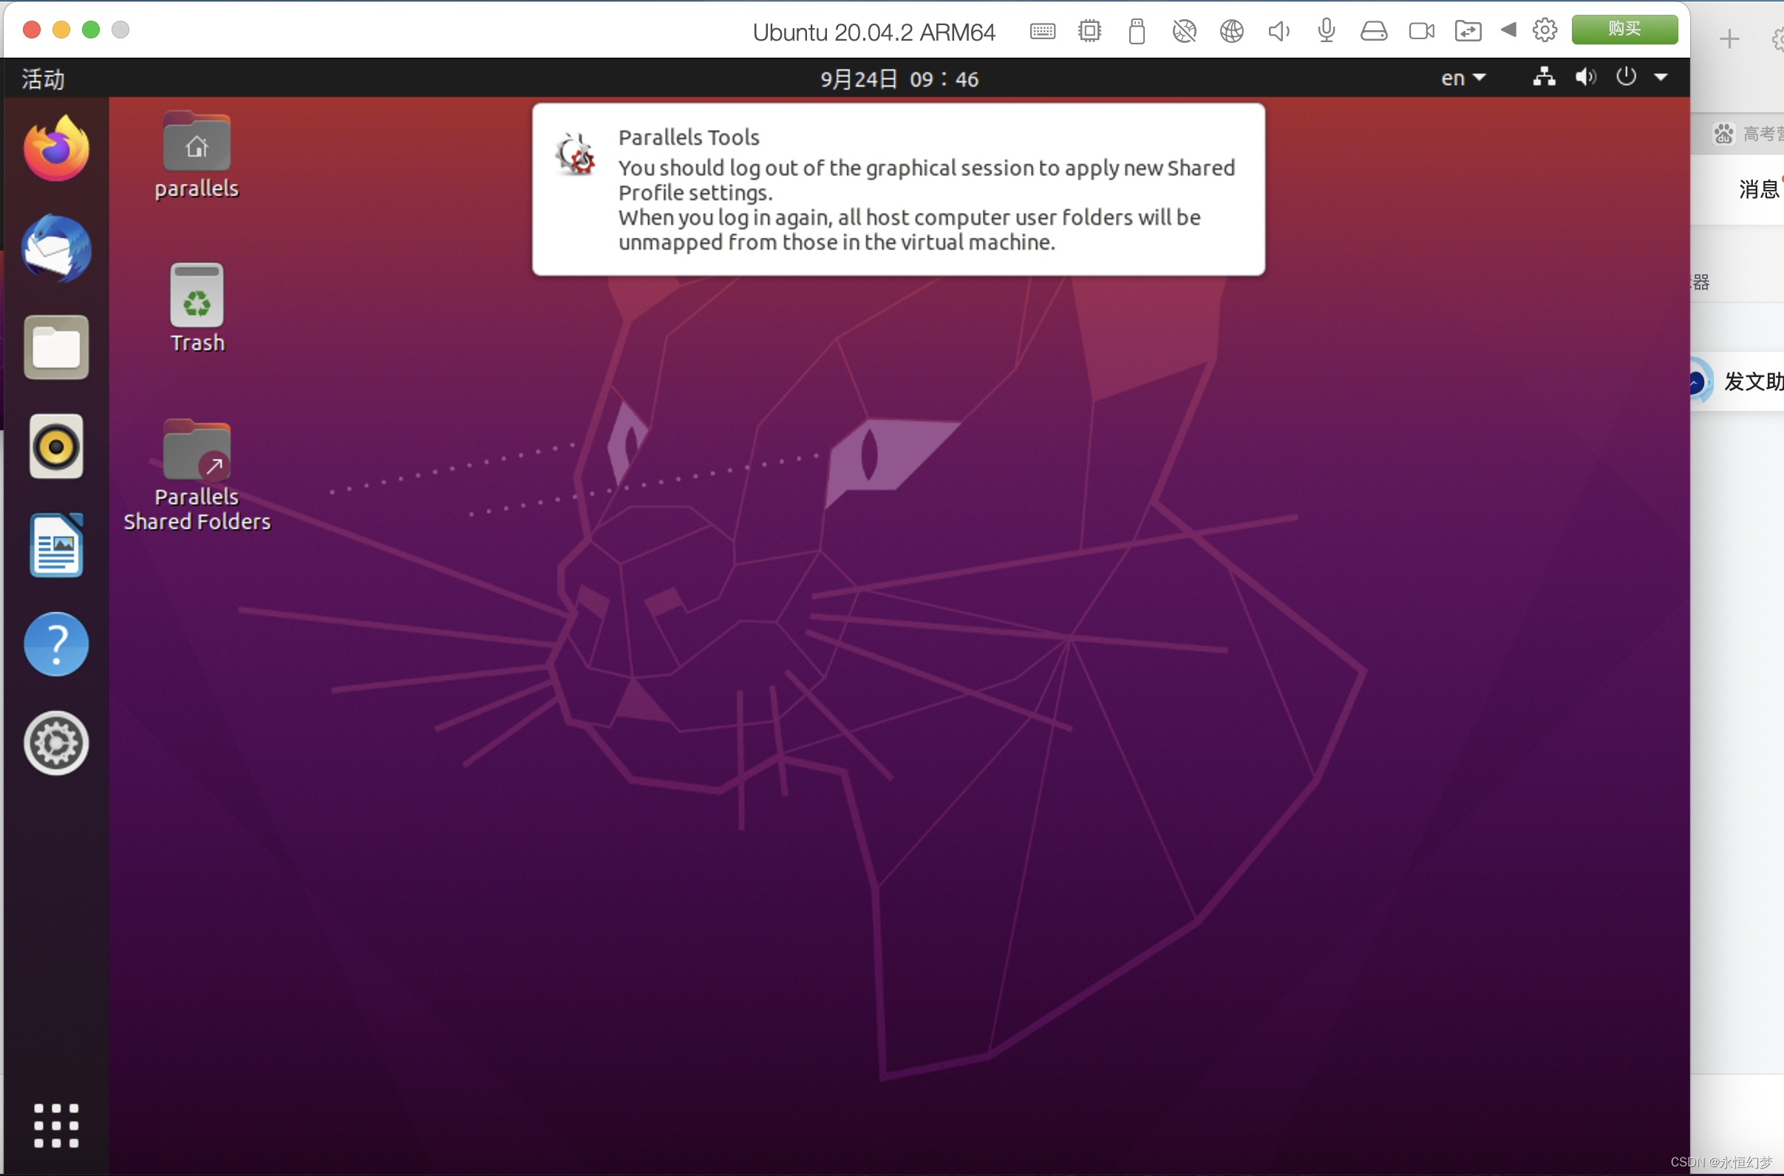Collapse Parallels toolbar with the left triangle
Screen dimensions: 1784x1176
[x=1508, y=30]
